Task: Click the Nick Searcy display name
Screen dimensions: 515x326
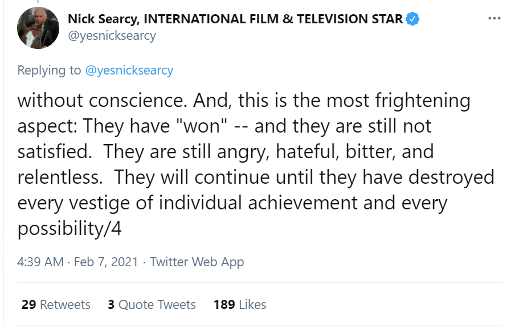Action: [x=102, y=19]
